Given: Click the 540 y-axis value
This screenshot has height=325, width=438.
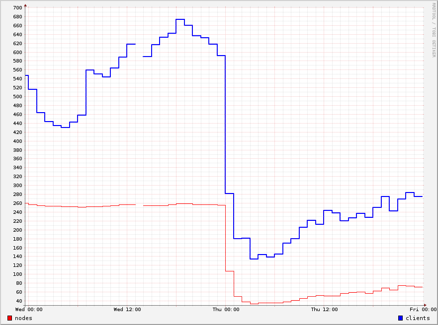Looking at the screenshot, I should (x=17, y=78).
